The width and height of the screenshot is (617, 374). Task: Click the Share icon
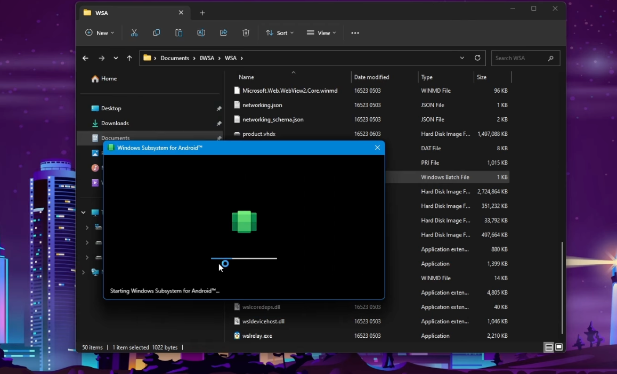point(224,32)
